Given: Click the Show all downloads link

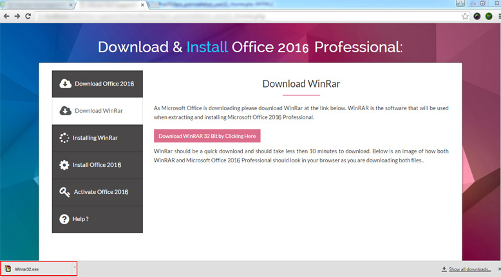Looking at the screenshot, I should 469,269.
